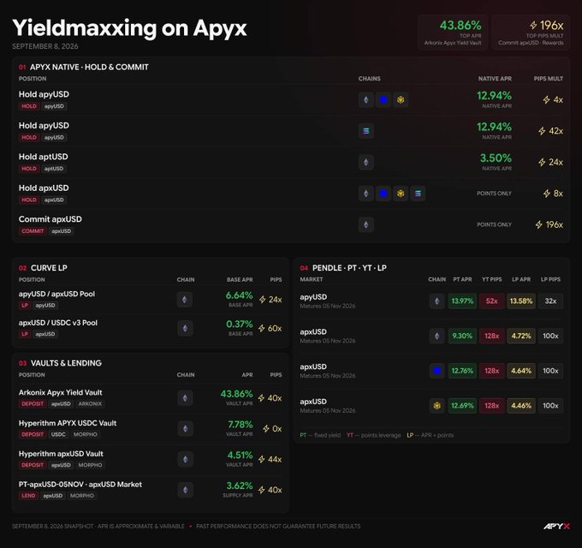The image size is (582, 548).
Task: Click the 52x YT pips badge
Action: (x=491, y=301)
